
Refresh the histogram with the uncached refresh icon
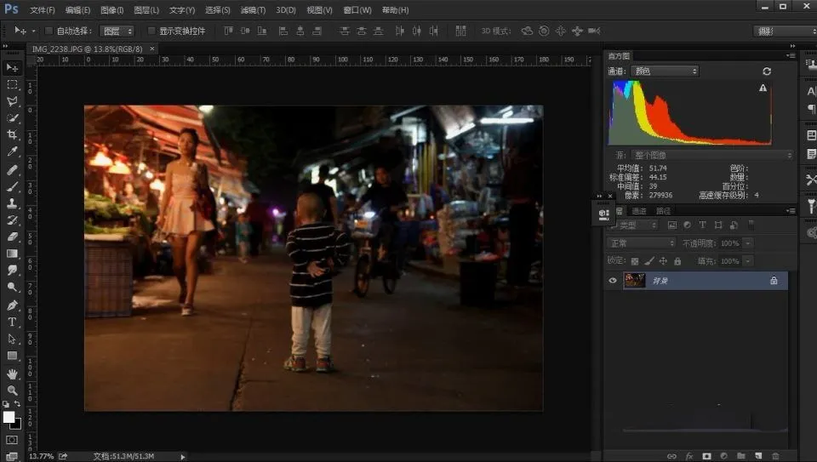[x=766, y=71]
